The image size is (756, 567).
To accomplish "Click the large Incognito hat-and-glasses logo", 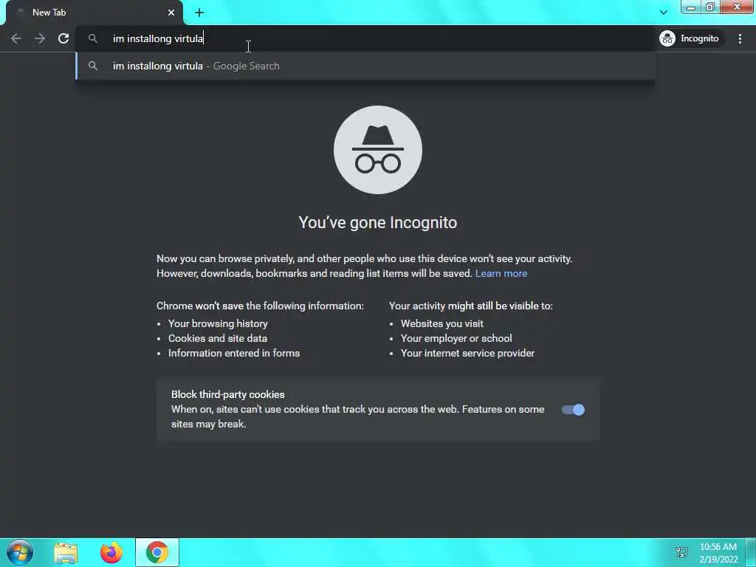I will click(378, 150).
